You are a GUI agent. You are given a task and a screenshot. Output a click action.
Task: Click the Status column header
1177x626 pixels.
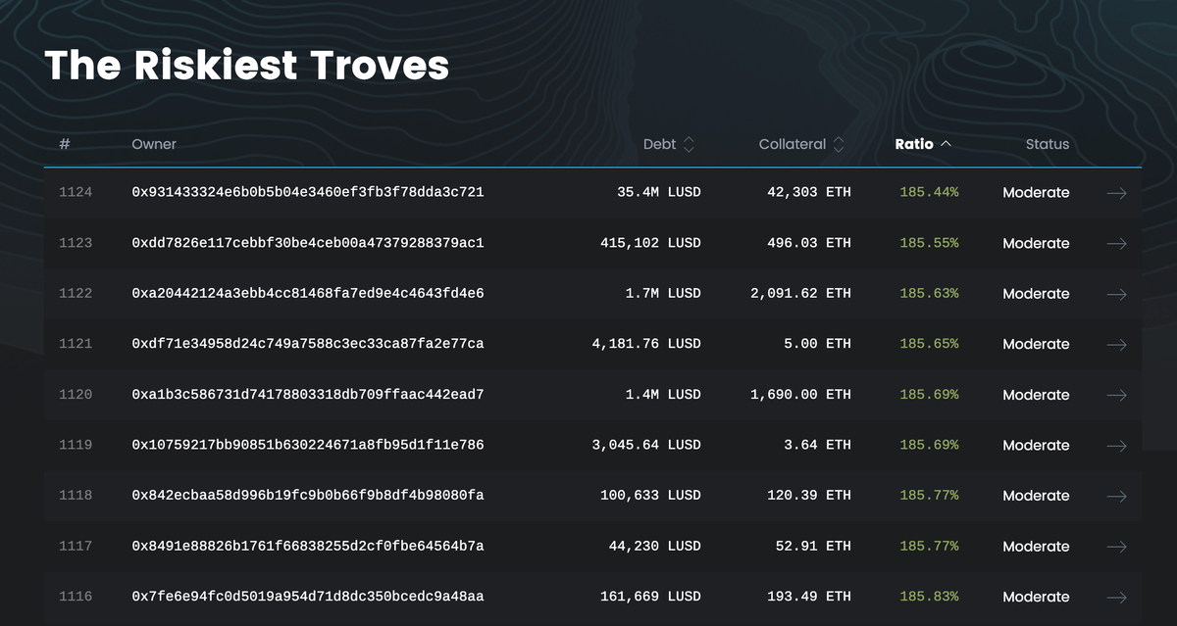1047,144
